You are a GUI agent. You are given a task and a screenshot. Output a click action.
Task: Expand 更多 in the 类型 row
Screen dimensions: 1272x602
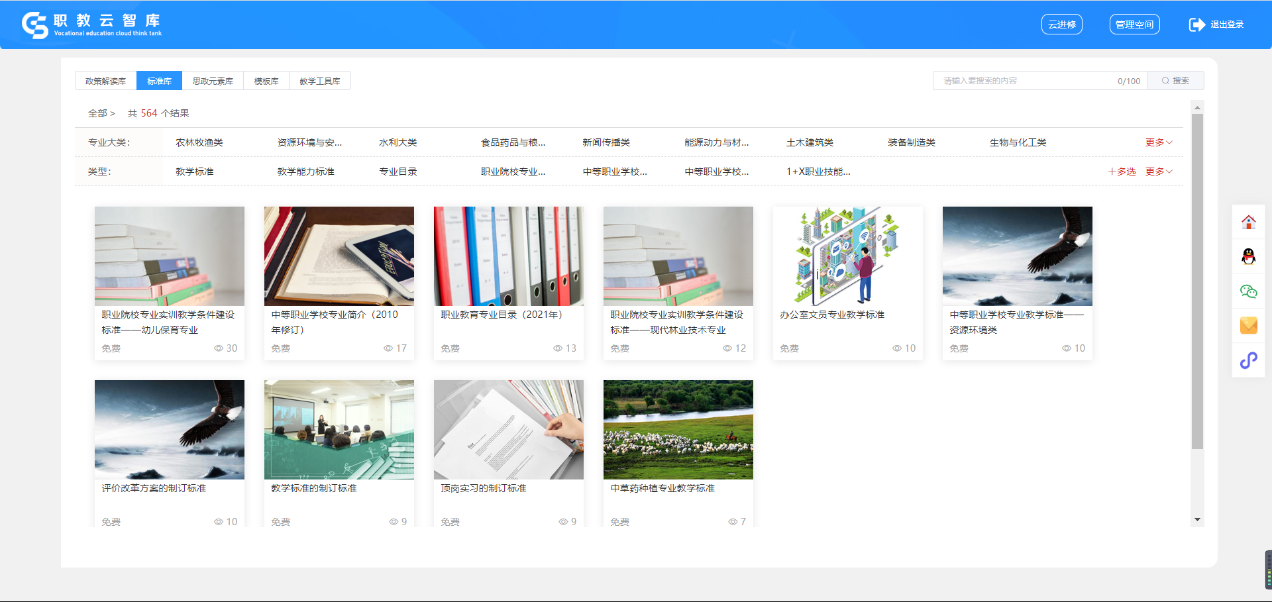1159,172
